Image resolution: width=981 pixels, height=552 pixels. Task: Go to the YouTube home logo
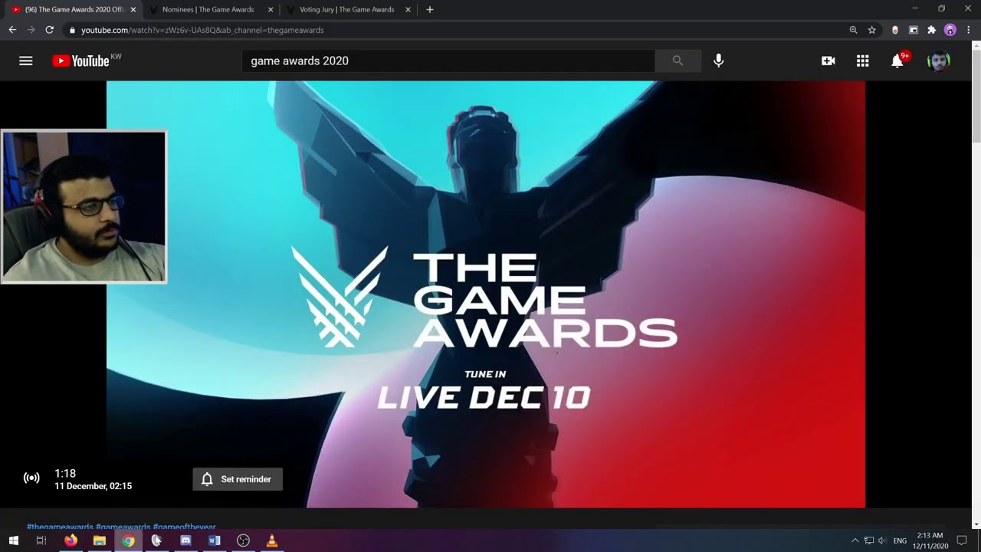pos(81,61)
